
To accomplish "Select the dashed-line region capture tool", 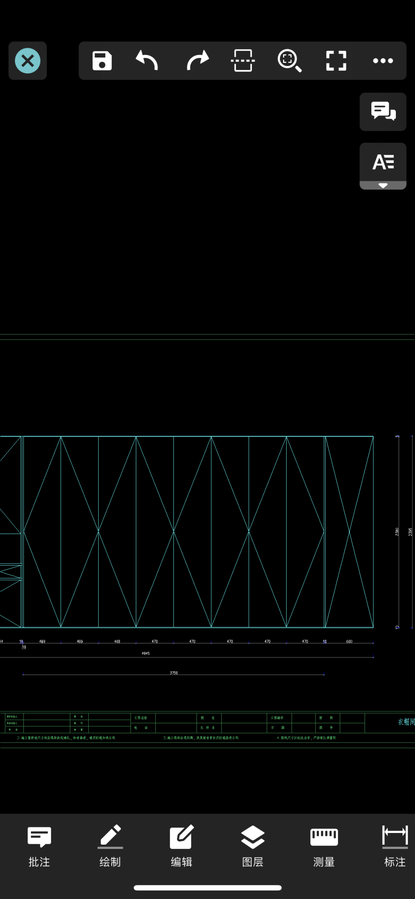I will pos(243,61).
